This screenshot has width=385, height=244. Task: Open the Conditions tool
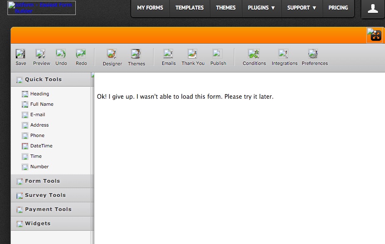pos(254,57)
